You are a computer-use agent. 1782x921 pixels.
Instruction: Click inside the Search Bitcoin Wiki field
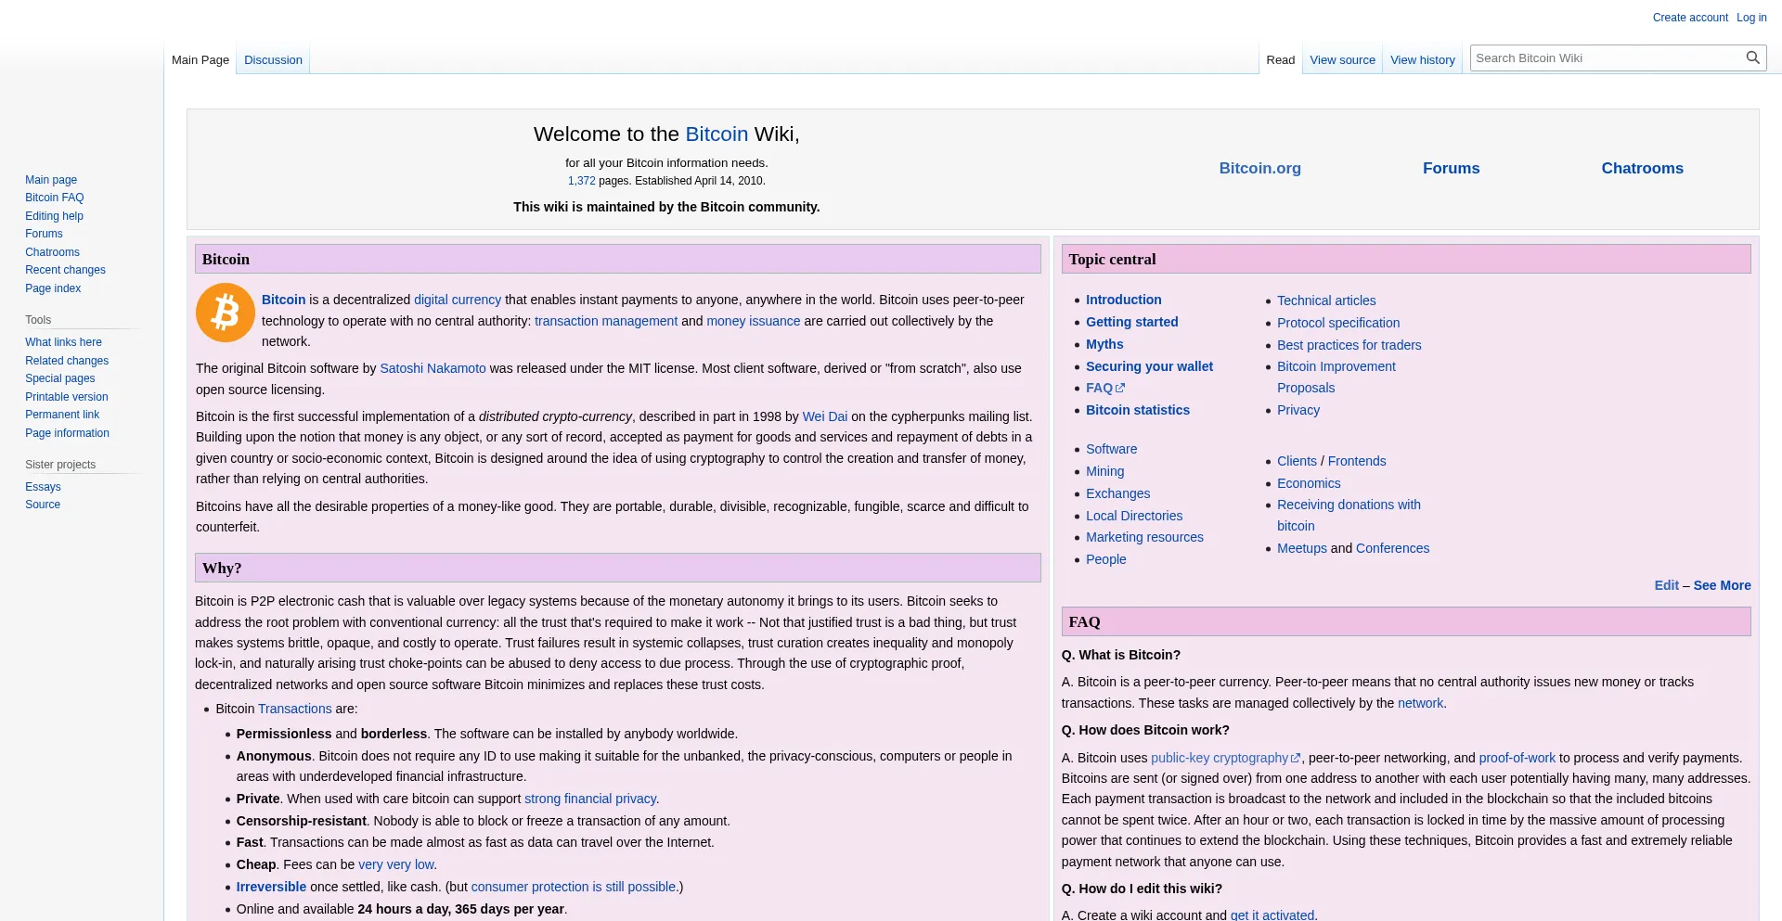coord(1606,58)
